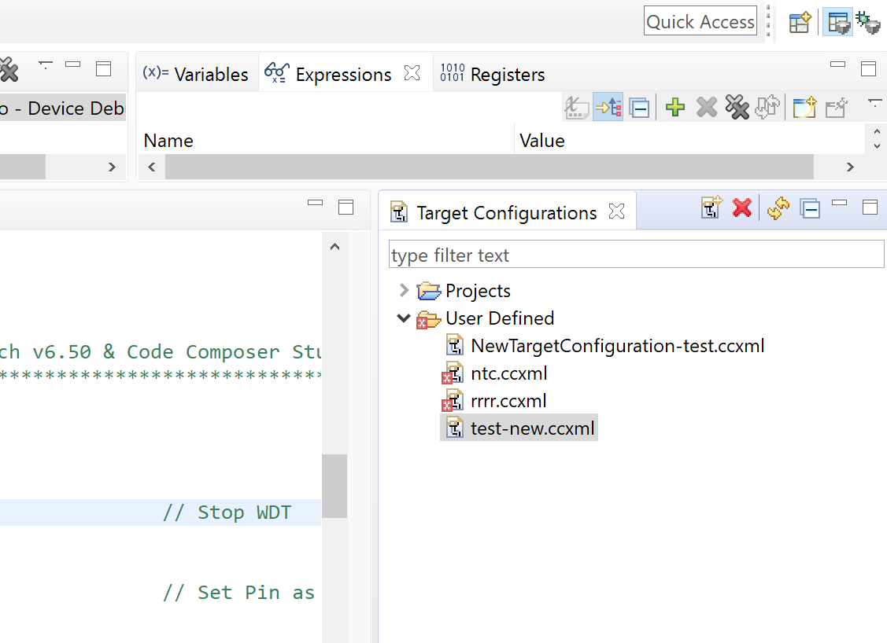Click the Quick Access field

point(700,22)
